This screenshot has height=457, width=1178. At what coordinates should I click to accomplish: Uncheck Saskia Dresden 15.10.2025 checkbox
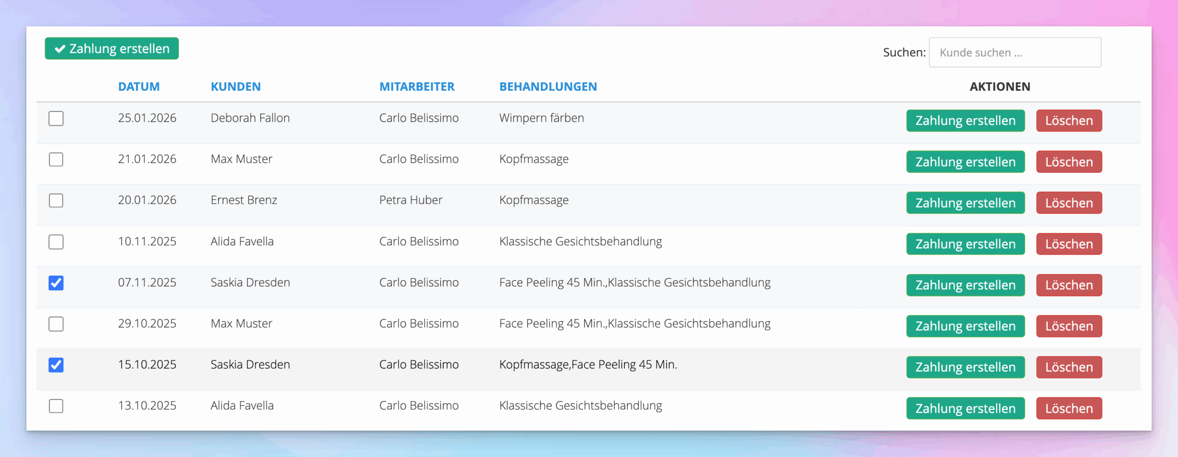56,365
